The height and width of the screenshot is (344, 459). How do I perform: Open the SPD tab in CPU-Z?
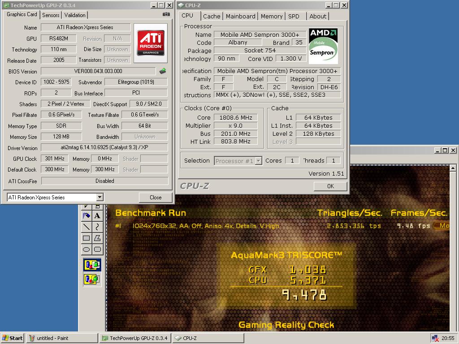coord(294,17)
